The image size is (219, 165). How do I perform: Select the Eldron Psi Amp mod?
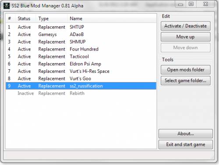[81, 64]
